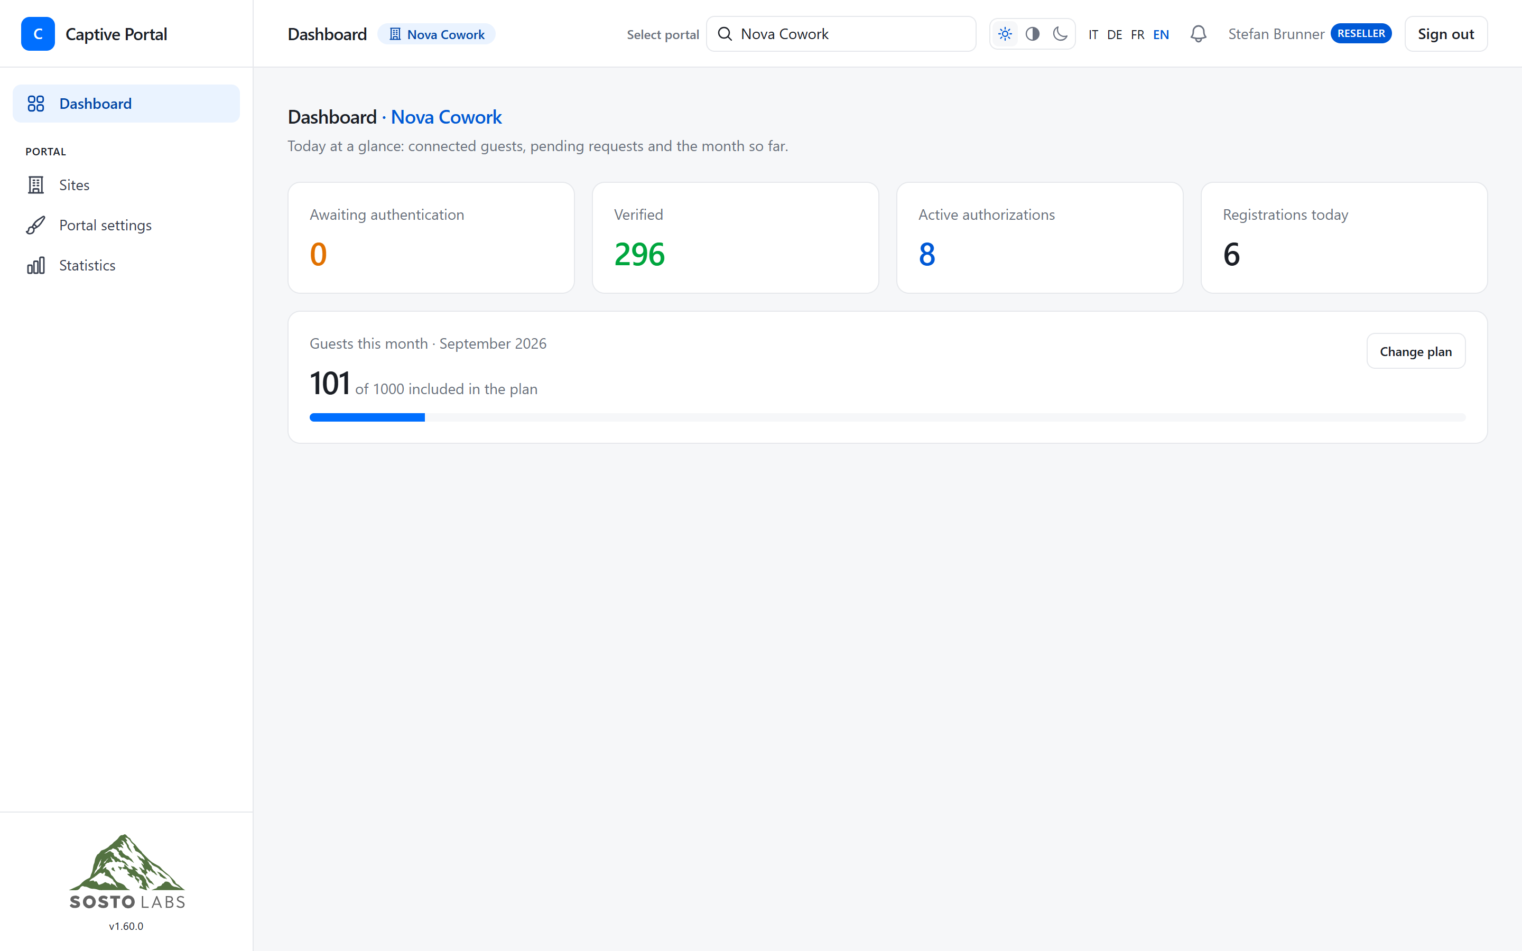Switch language to FR
Screen dimensions: 1522x951
coord(1138,34)
